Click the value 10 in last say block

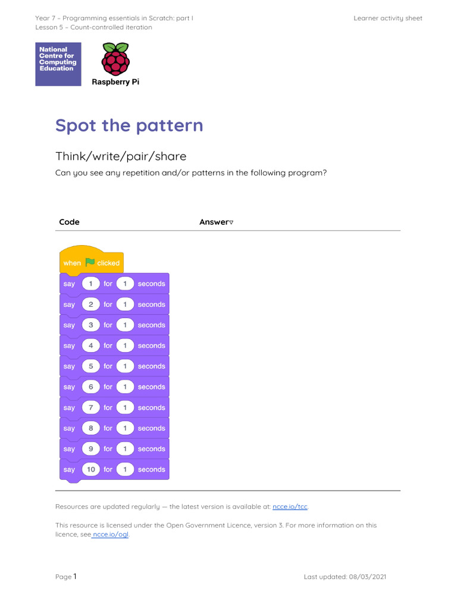pos(91,469)
